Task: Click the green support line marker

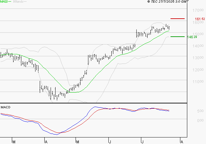Action: 177,37
